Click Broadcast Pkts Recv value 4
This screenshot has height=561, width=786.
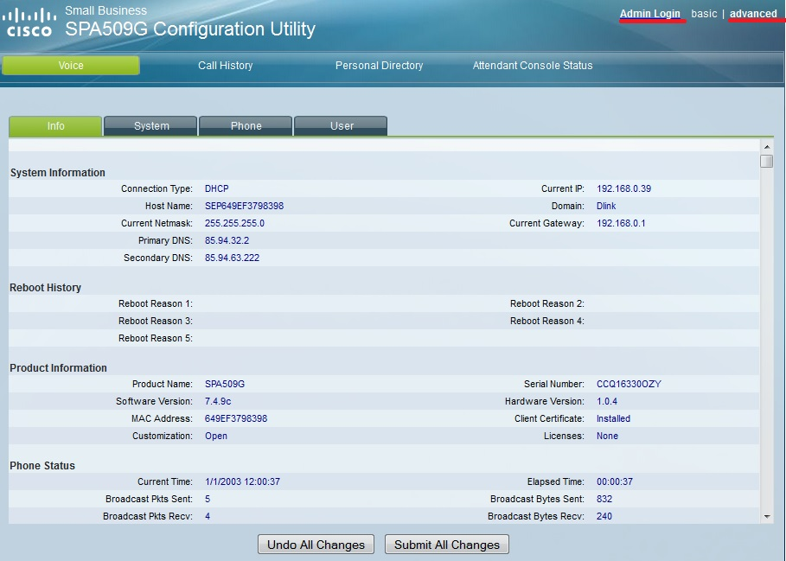[208, 516]
